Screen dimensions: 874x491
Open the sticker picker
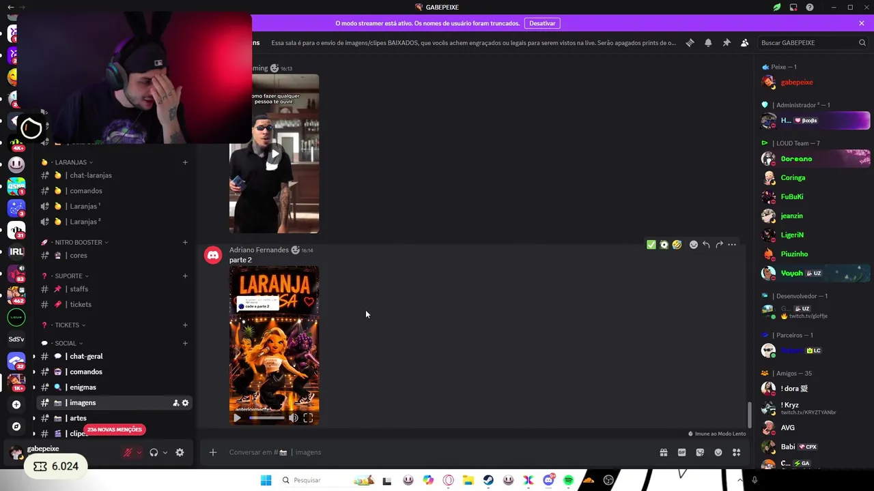pos(700,452)
